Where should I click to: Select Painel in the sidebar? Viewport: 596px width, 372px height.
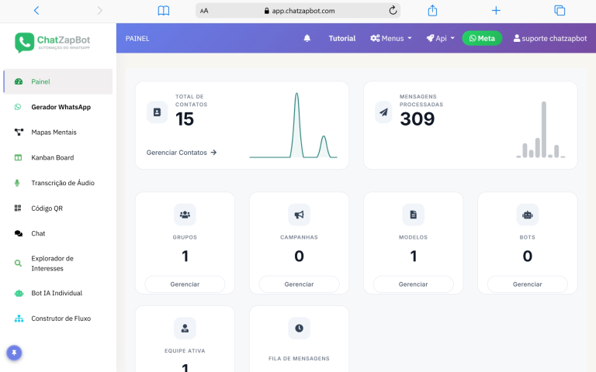point(40,81)
